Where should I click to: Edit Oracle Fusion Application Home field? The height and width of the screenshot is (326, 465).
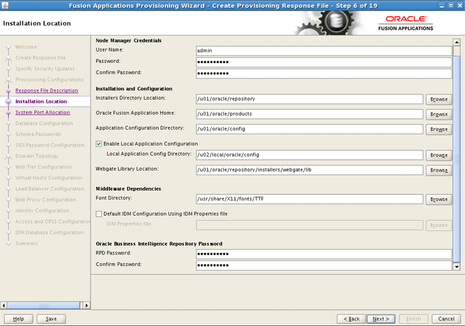pyautogui.click(x=310, y=114)
